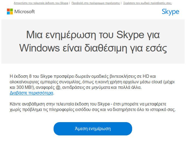Click the blue 'Άμεση ενημέρωση' button
186x144 pixels.
tap(93, 128)
